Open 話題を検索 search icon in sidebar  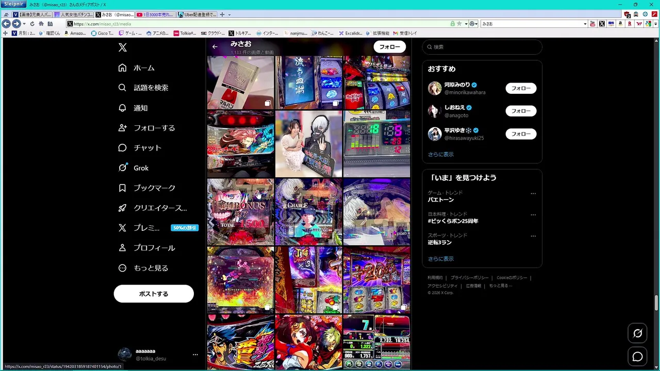tap(122, 88)
